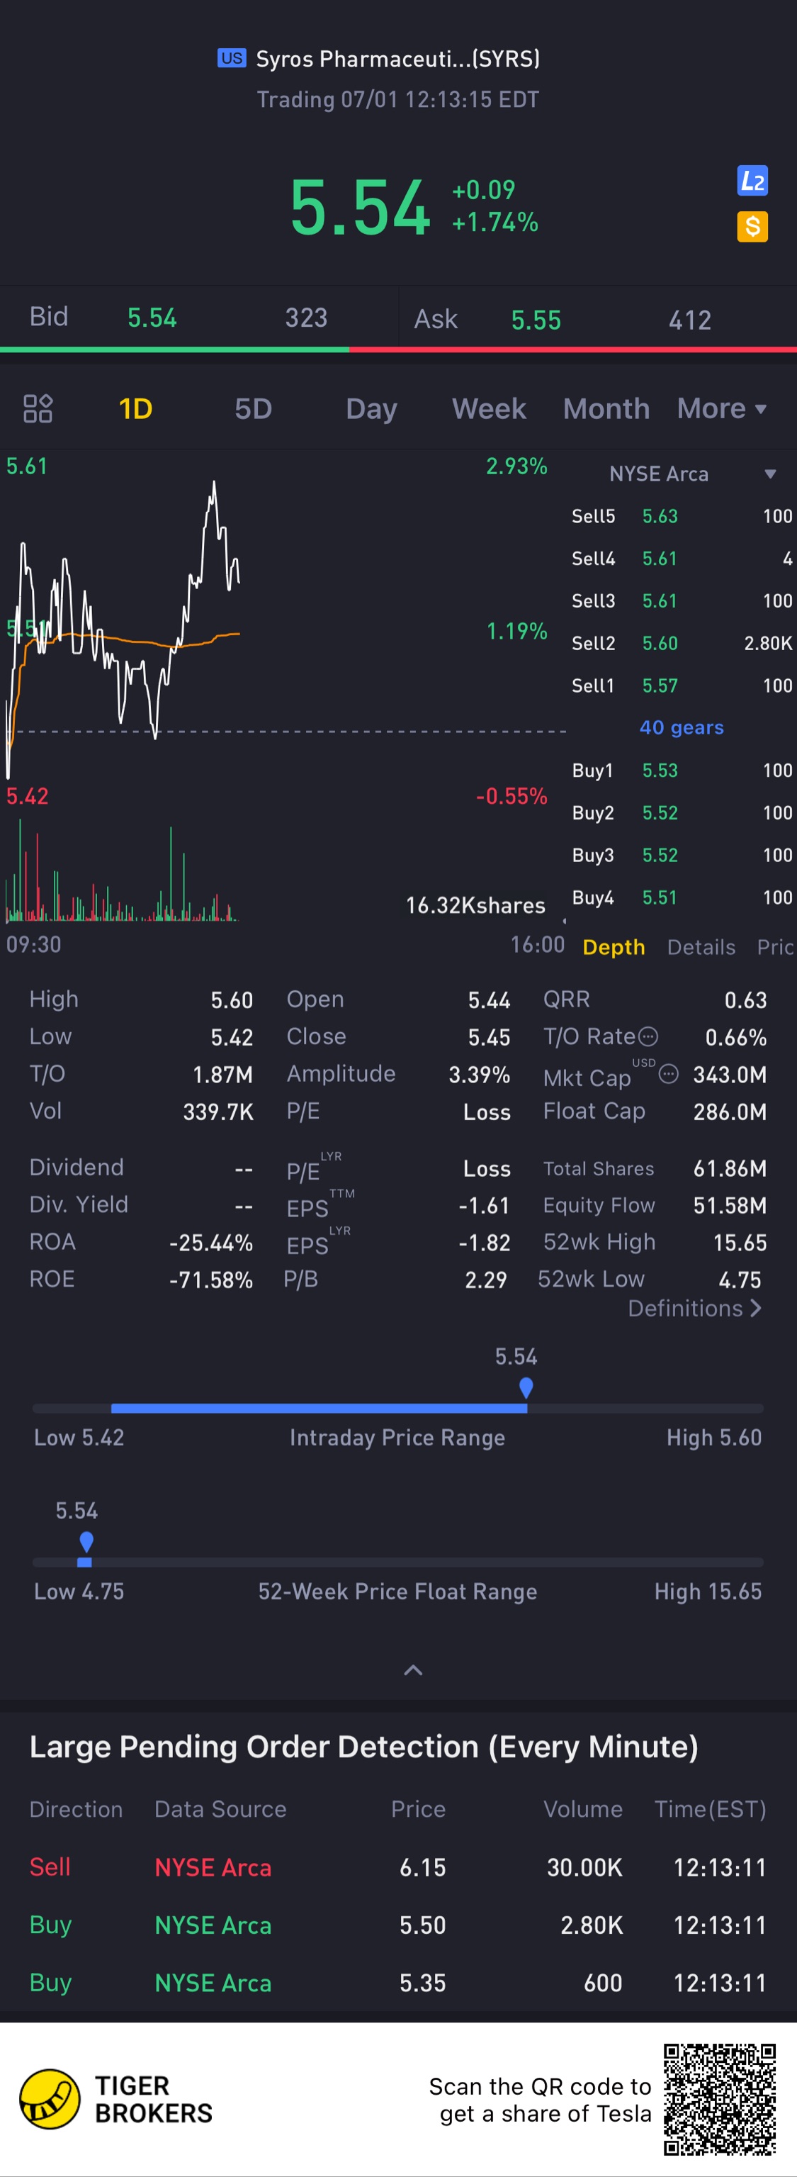Tap the orange dollar sign icon

752,226
